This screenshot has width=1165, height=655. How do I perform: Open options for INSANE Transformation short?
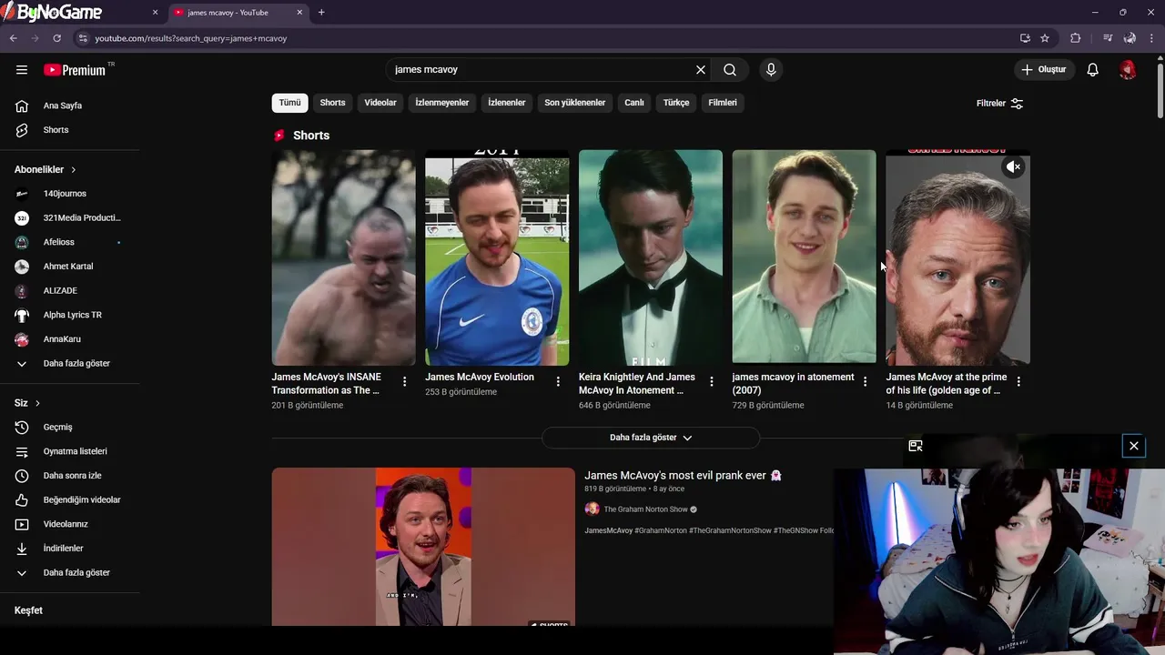click(x=405, y=381)
